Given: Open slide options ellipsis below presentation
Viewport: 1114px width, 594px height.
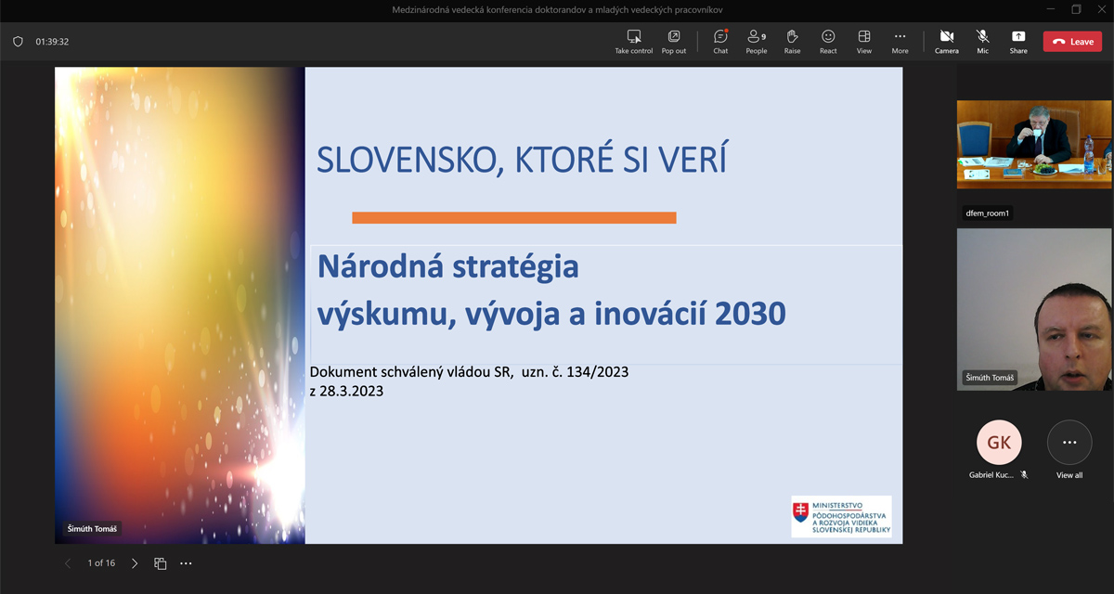Looking at the screenshot, I should click(x=186, y=563).
